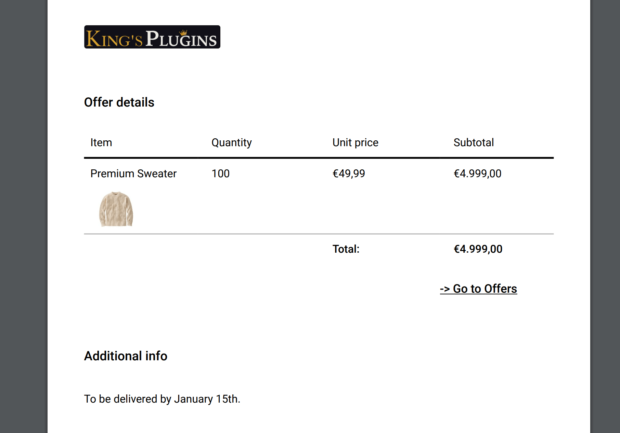Click the Quantity column header

click(x=232, y=143)
